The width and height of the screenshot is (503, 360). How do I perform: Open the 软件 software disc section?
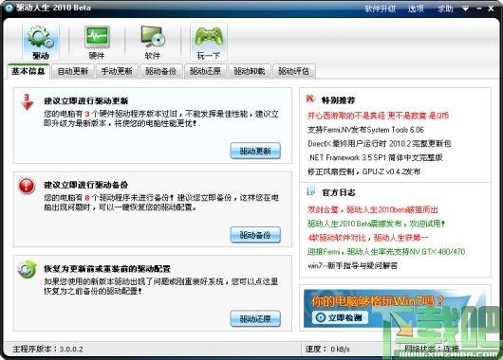(153, 42)
